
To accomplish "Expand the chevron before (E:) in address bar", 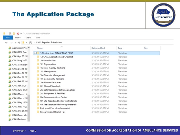I will pyautogui.click(x=26, y=42).
